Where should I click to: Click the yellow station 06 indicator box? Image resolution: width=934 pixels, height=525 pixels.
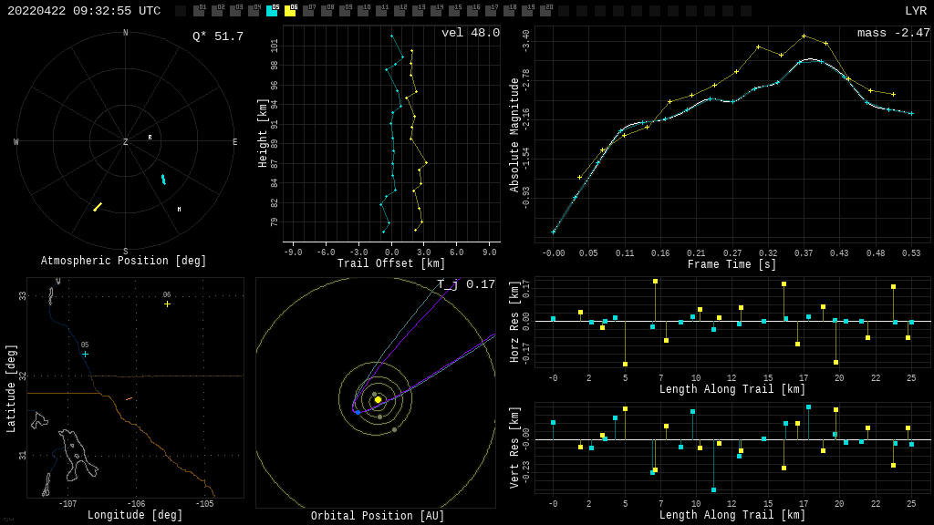point(290,11)
